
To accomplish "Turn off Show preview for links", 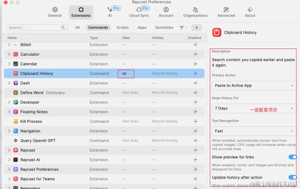I will click(293, 157).
